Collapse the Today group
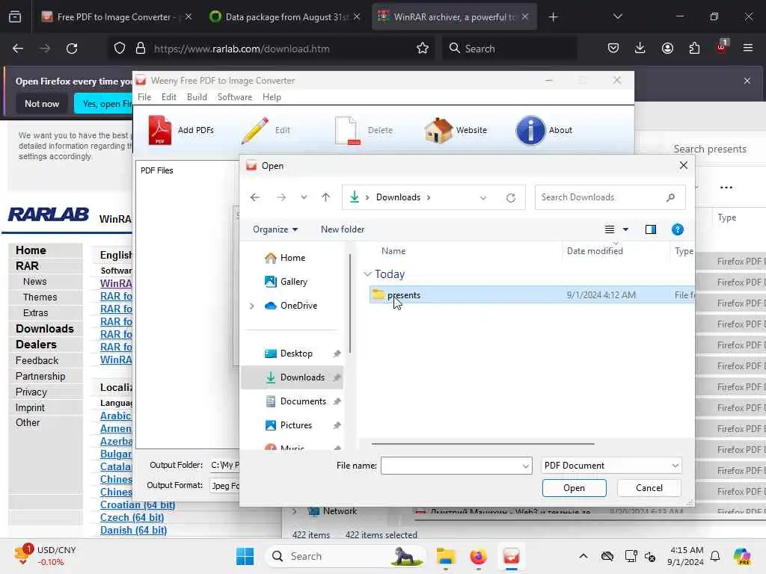 [x=368, y=274]
